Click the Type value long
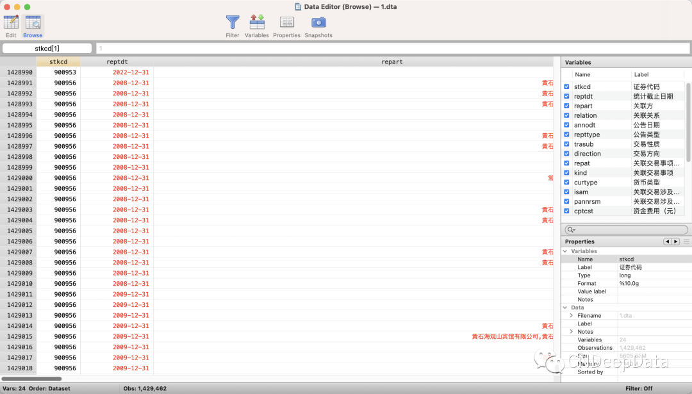The height and width of the screenshot is (394, 692). pos(625,275)
